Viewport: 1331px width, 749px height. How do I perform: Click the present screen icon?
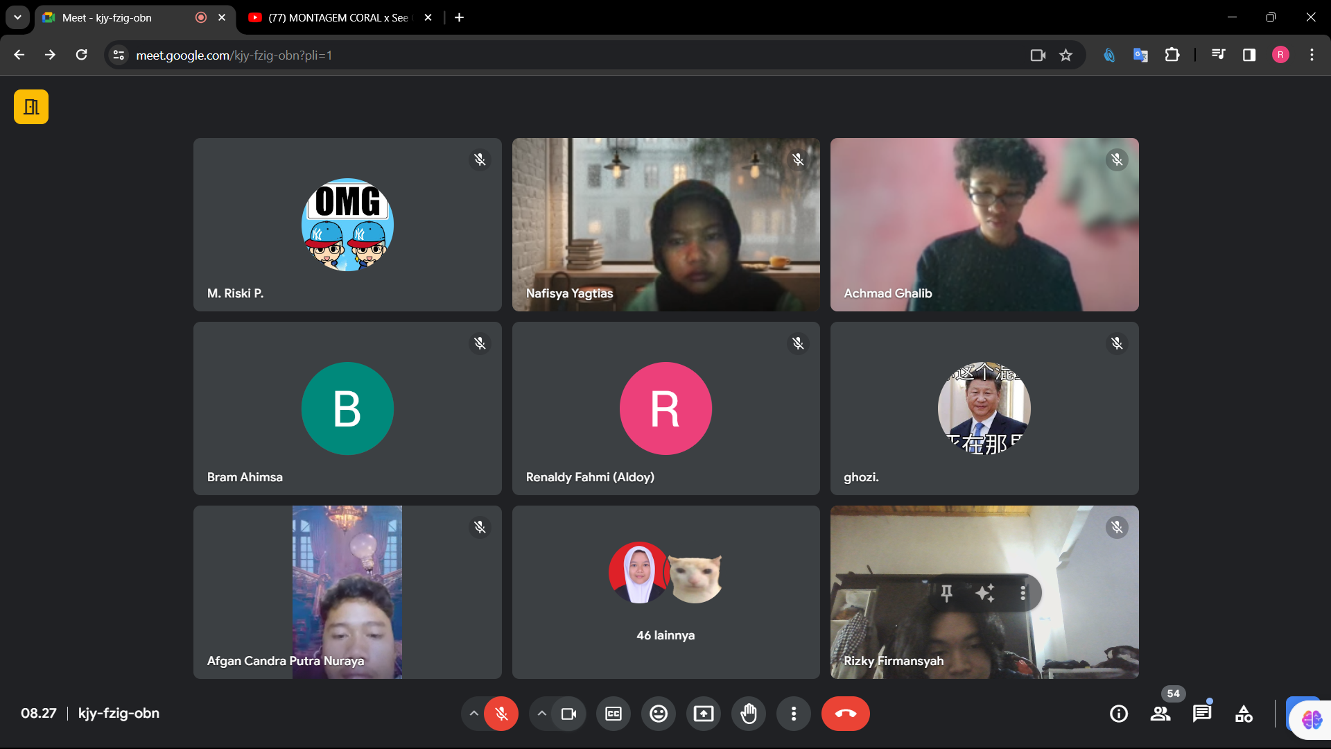point(704,714)
